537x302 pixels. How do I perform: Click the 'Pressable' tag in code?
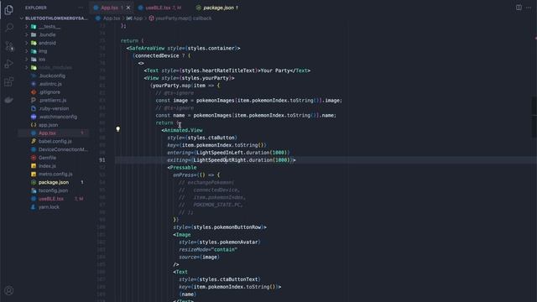[x=183, y=168]
